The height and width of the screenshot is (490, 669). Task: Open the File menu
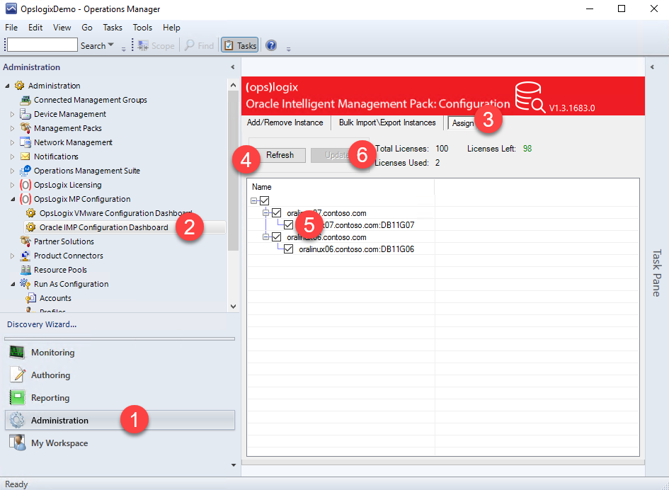pos(11,28)
